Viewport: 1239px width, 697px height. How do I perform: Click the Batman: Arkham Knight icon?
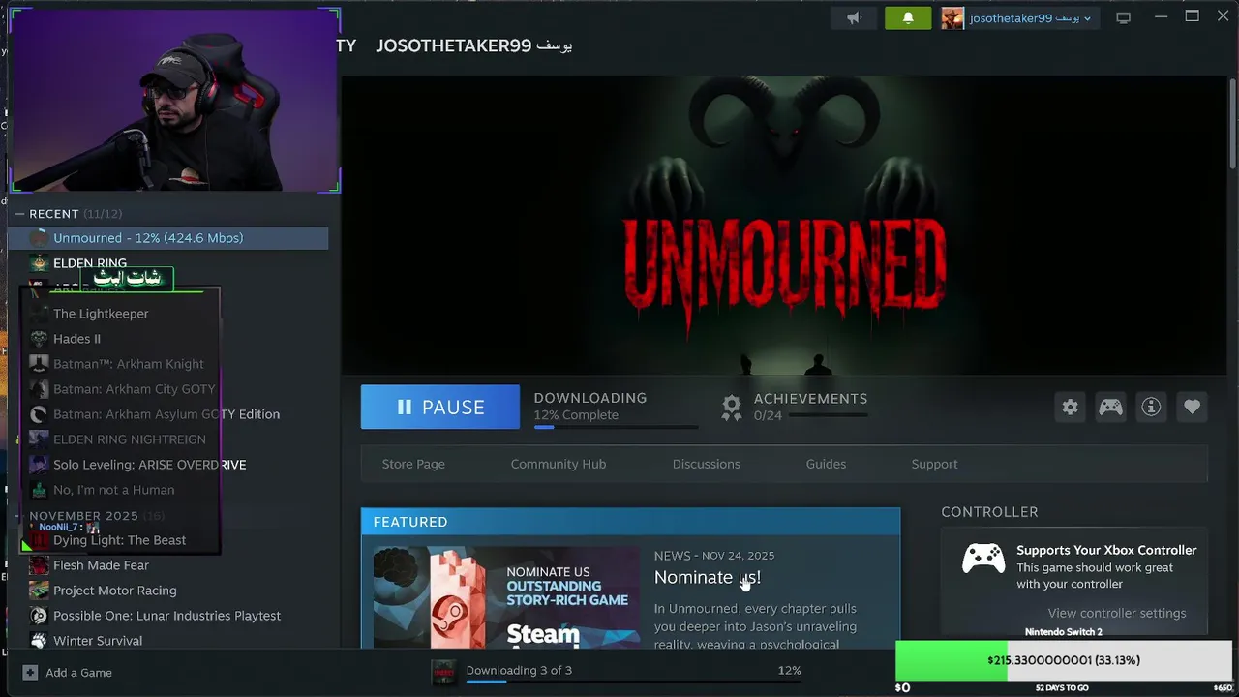pos(39,364)
